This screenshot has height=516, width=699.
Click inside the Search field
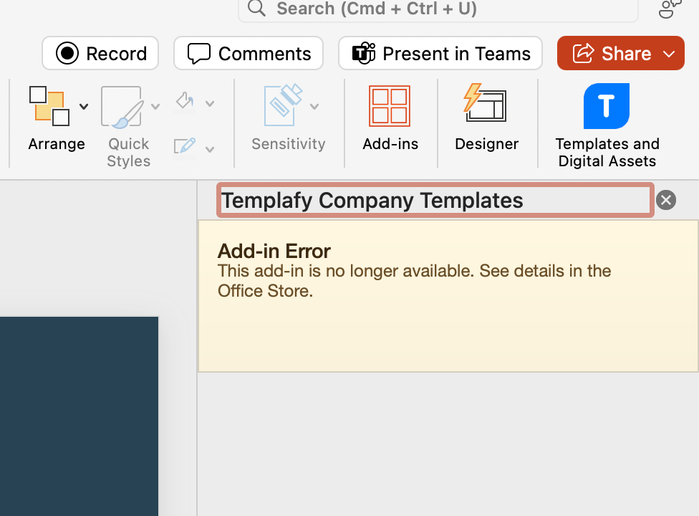[438, 9]
